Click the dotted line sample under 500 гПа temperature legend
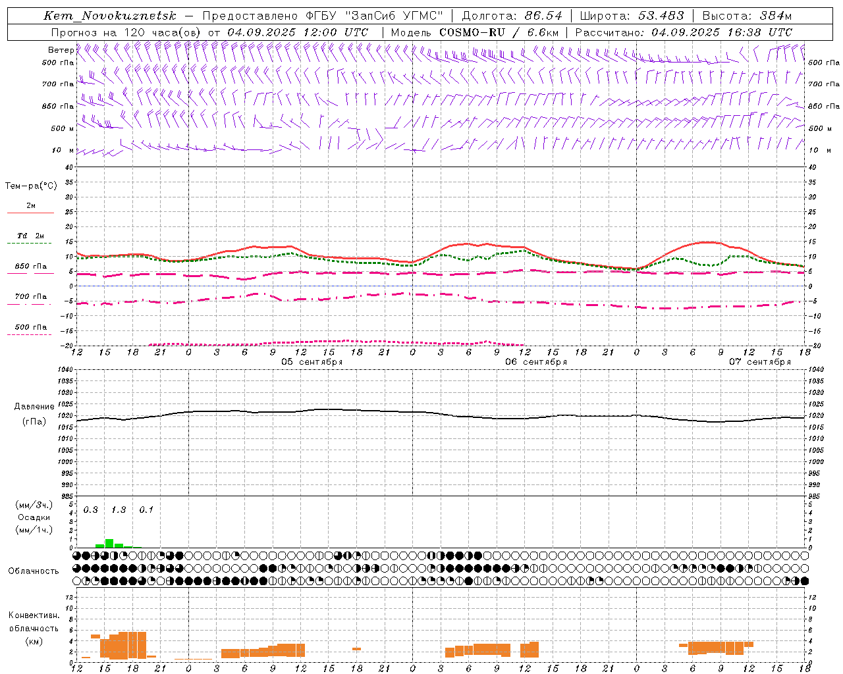843x674 pixels. (x=29, y=334)
